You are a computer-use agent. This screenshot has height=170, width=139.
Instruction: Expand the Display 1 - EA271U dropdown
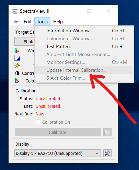tap(58, 153)
